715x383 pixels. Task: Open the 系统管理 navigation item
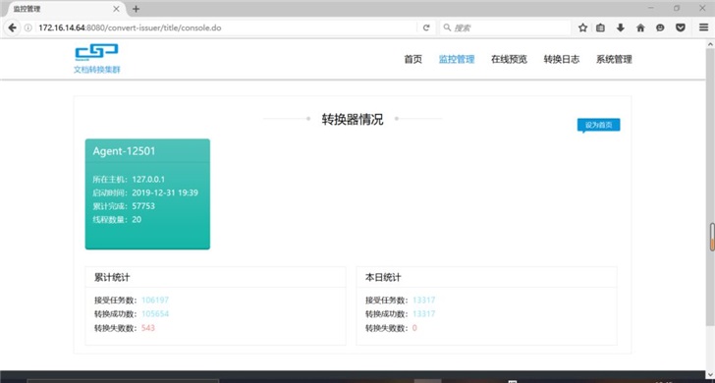click(x=614, y=59)
